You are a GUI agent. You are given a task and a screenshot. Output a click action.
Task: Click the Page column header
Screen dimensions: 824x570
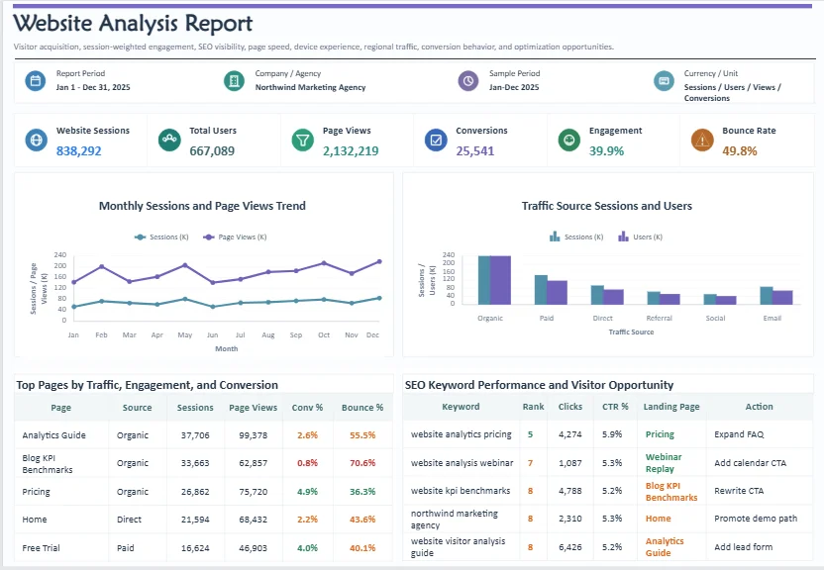[x=61, y=408]
